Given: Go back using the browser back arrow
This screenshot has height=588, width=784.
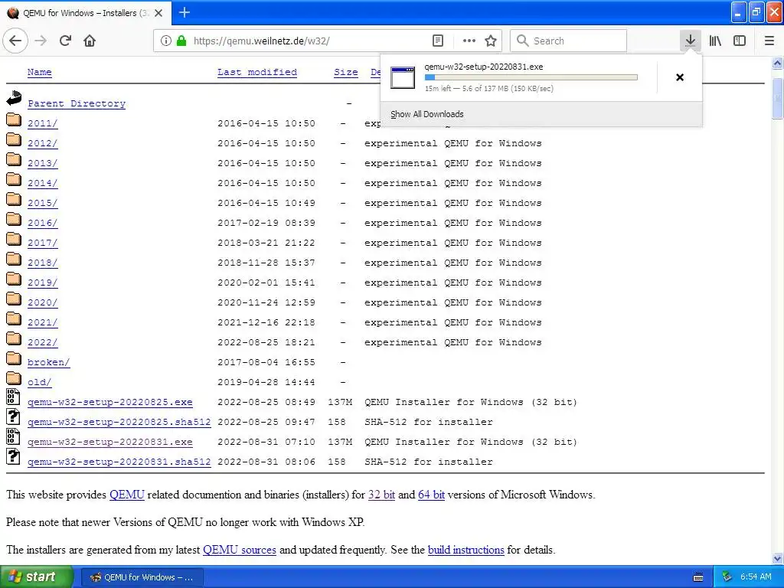Looking at the screenshot, I should (x=15, y=41).
